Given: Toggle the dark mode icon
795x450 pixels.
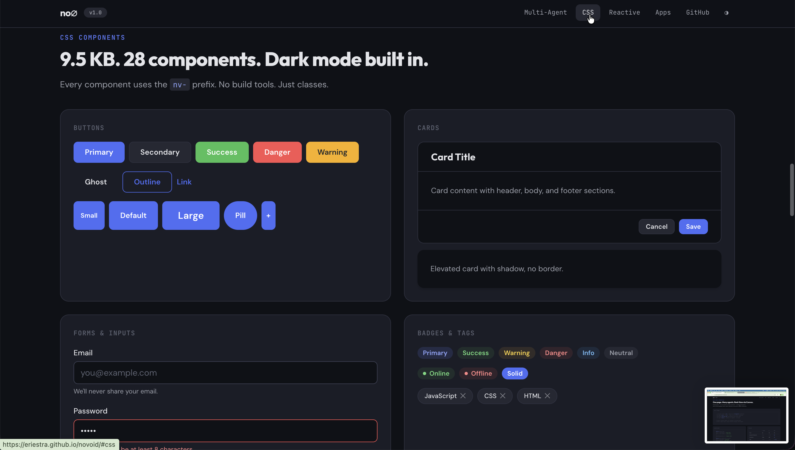Looking at the screenshot, I should [x=726, y=13].
